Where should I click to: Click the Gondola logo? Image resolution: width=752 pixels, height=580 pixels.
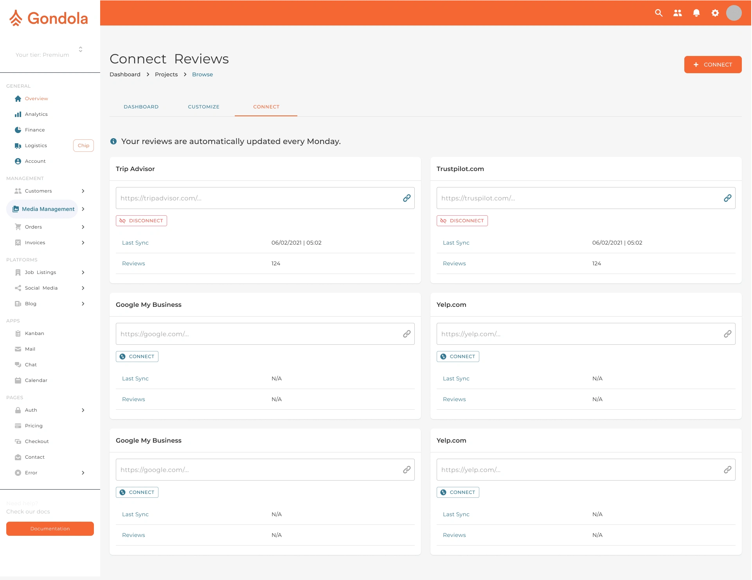pos(49,18)
